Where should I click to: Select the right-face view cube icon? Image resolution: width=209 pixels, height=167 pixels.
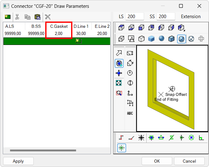click(x=171, y=27)
